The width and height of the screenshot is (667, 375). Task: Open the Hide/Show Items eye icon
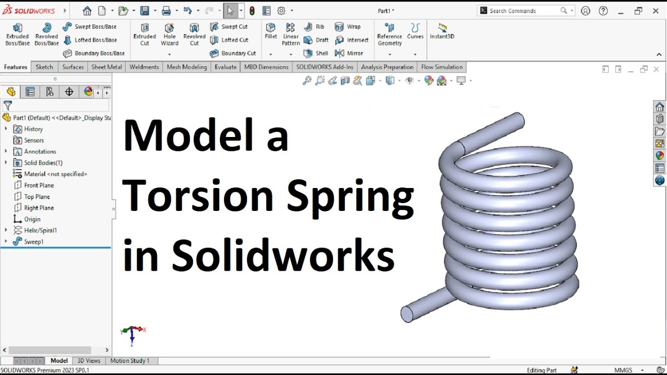point(410,81)
